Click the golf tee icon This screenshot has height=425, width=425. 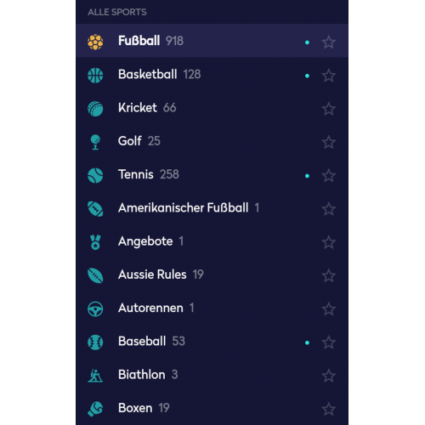tap(95, 142)
